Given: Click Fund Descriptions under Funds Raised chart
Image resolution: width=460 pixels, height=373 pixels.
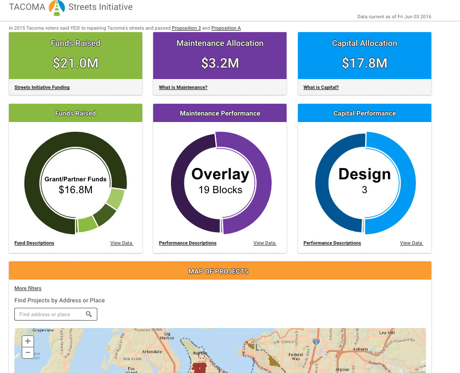Looking at the screenshot, I should (x=34, y=243).
